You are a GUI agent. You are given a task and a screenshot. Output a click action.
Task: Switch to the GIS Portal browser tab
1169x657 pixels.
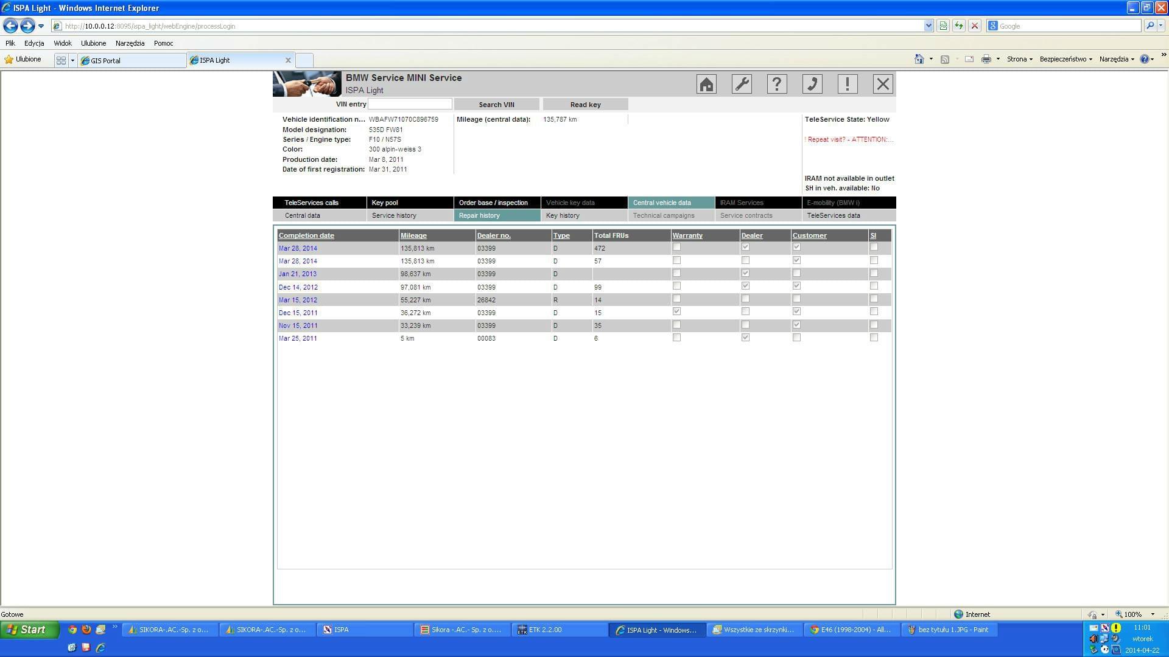(x=132, y=60)
